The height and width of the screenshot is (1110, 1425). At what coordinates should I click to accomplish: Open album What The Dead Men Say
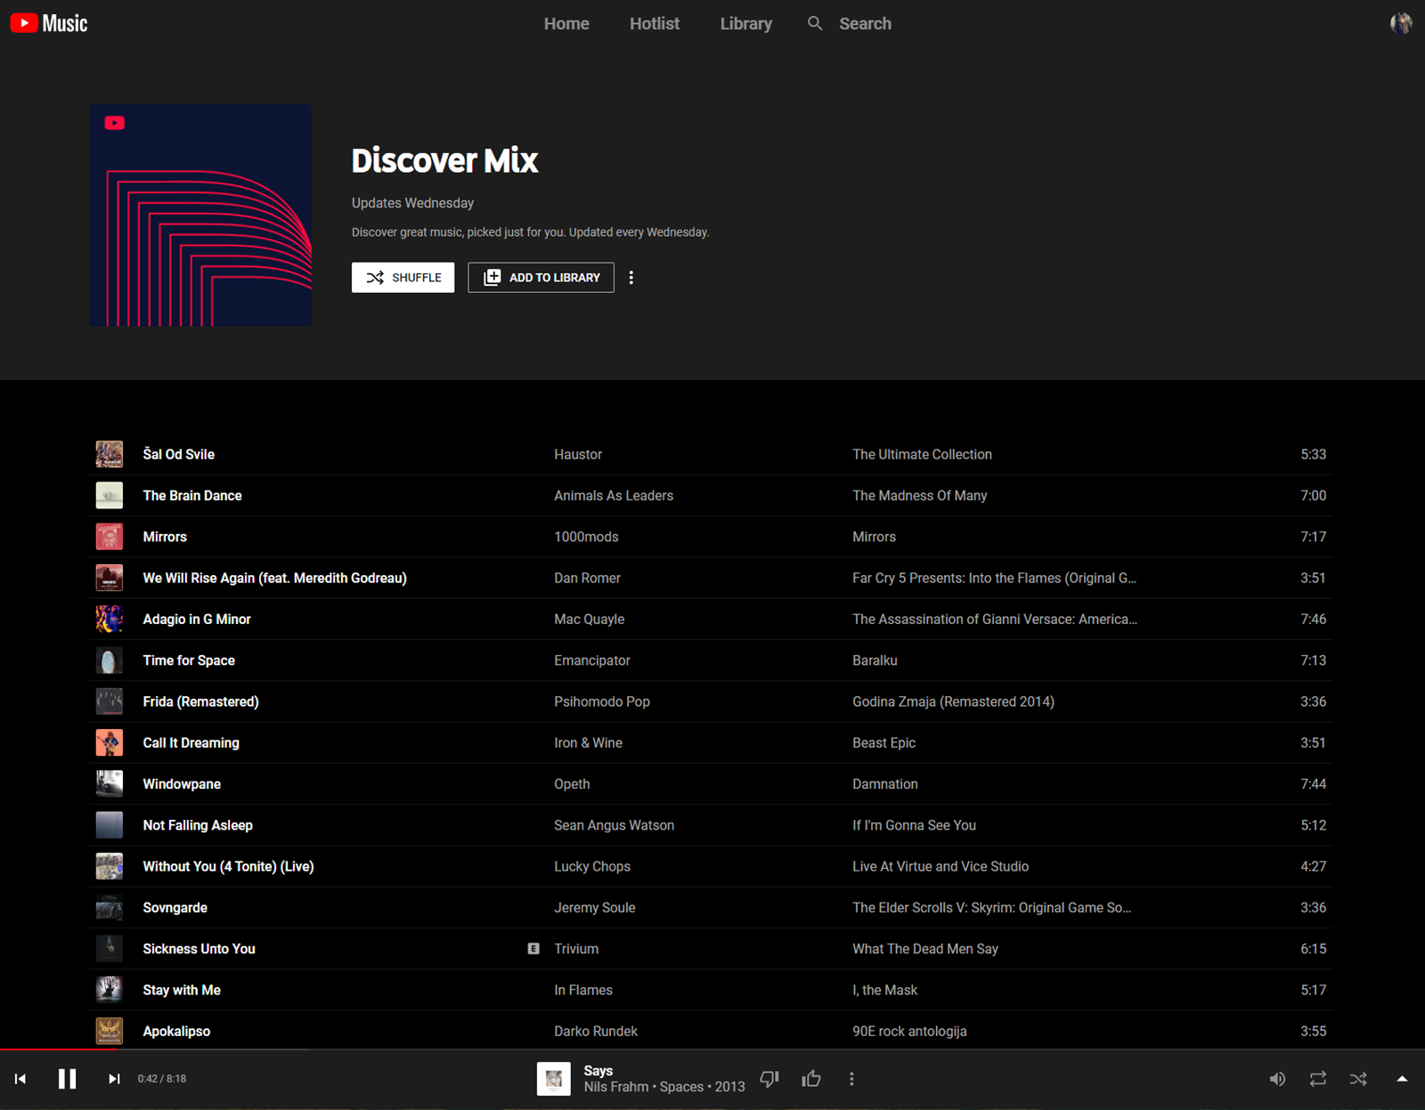click(925, 949)
